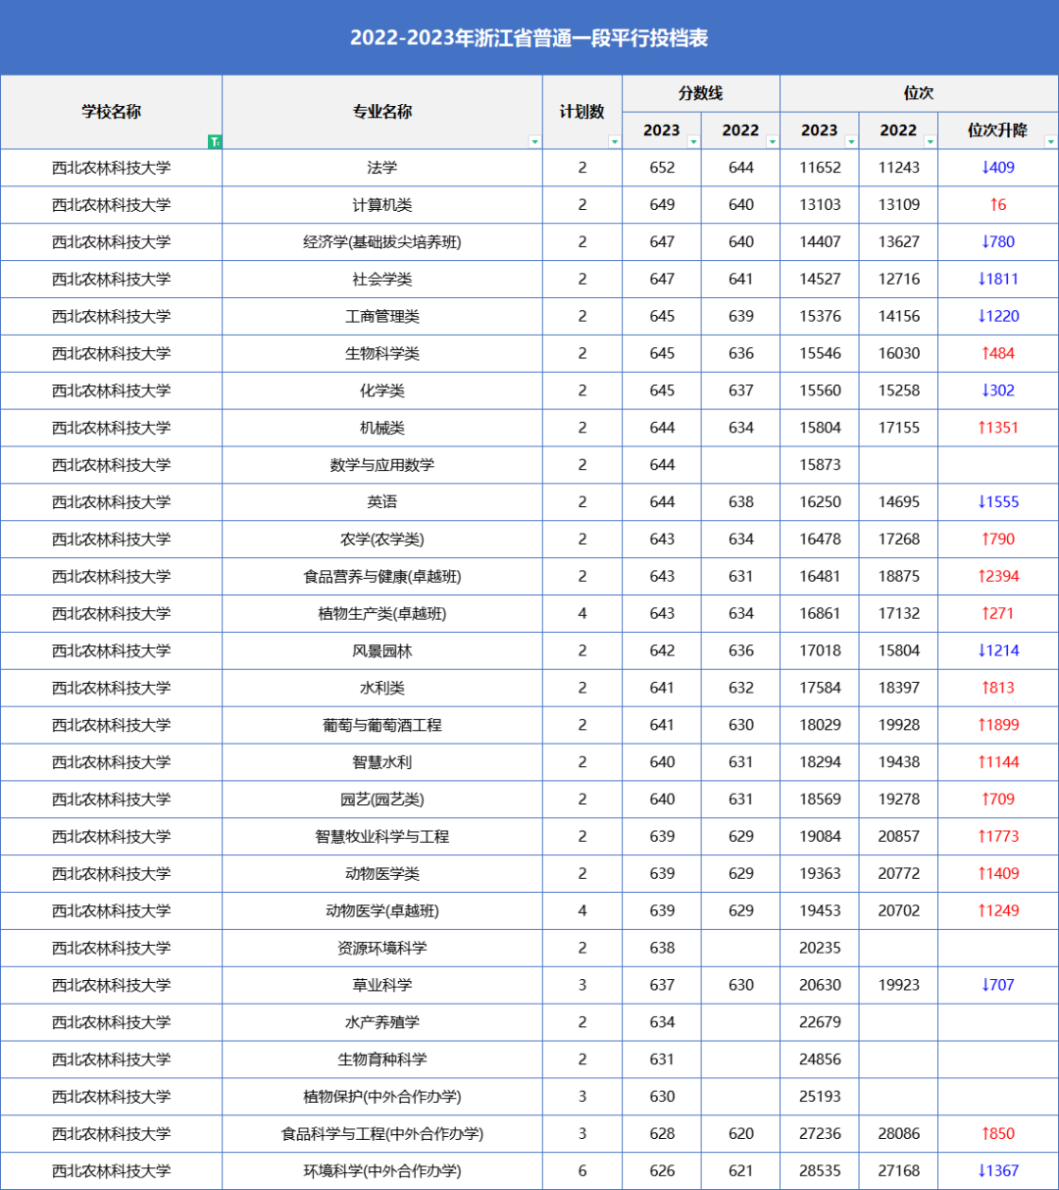Screen dimensions: 1059x1190
Task: Select the 专业名称 column header
Action: [x=380, y=112]
